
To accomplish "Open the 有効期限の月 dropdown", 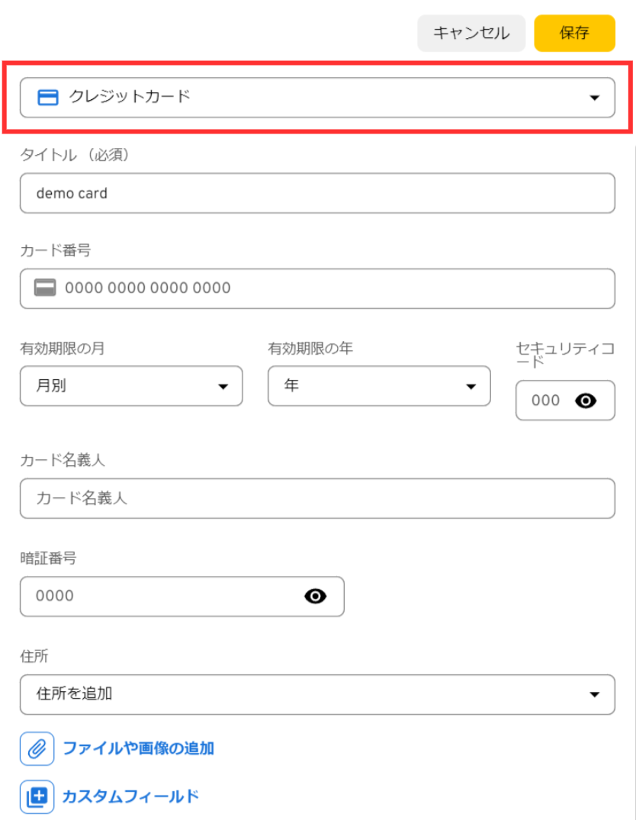I will tap(225, 386).
